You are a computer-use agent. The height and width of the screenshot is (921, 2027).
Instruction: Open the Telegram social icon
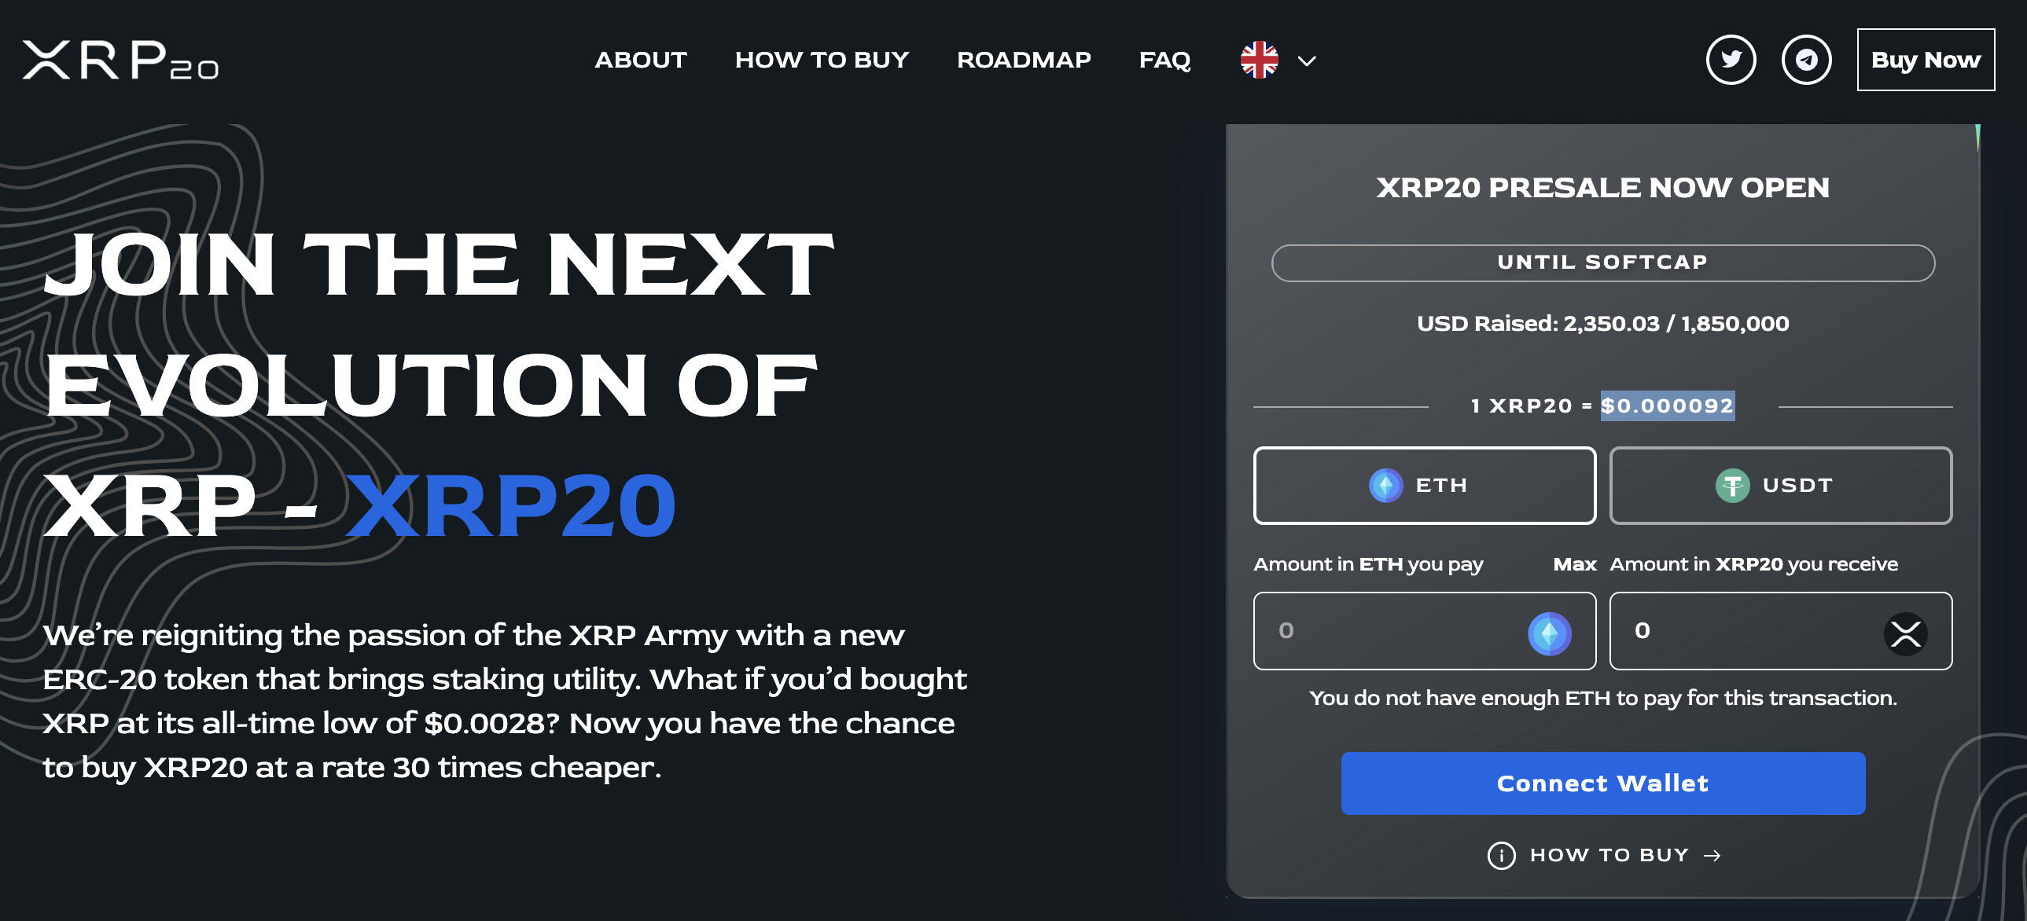[x=1806, y=60]
